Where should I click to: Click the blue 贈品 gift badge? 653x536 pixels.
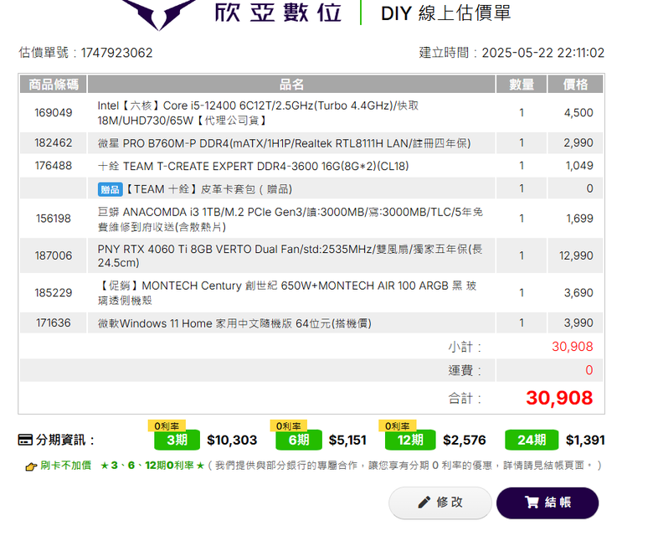point(110,189)
